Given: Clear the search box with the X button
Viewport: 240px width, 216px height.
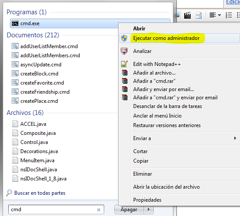Looking at the screenshot, I should pyautogui.click(x=99, y=209).
